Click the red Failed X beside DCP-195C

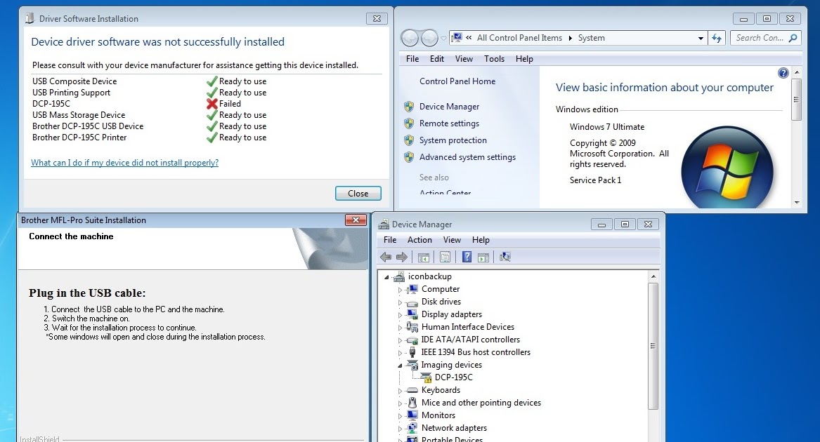click(x=211, y=104)
